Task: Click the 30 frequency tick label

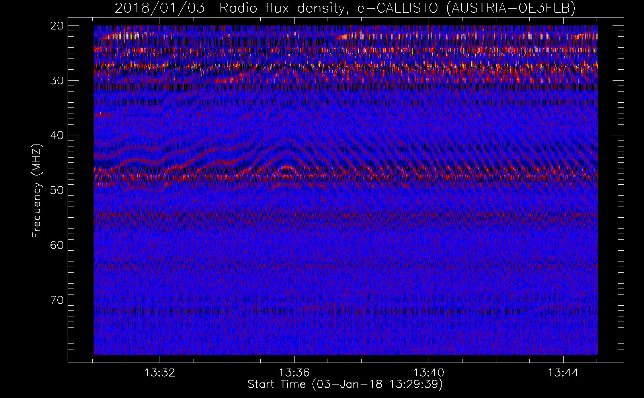Action: pyautogui.click(x=57, y=81)
